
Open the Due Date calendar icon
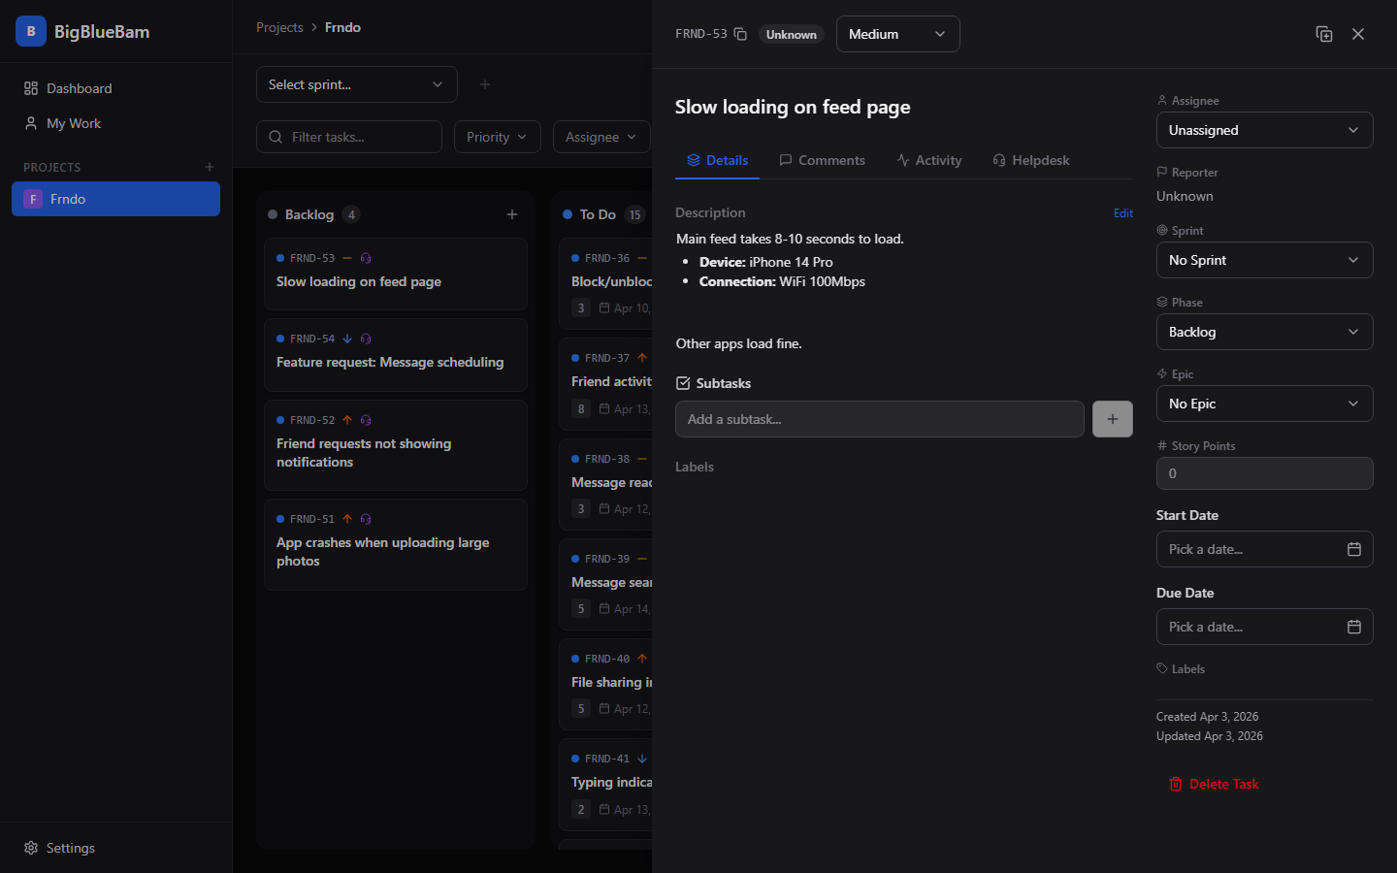1354,626
